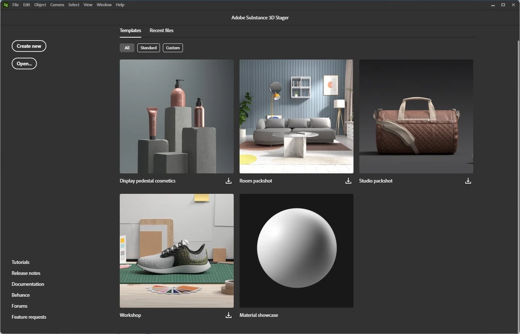Switch to the Recent files tab

point(162,31)
